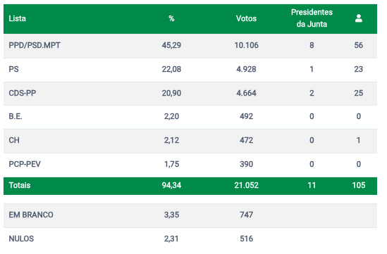Select the CDS-PP list name
The width and height of the screenshot is (387, 254).
click(23, 93)
